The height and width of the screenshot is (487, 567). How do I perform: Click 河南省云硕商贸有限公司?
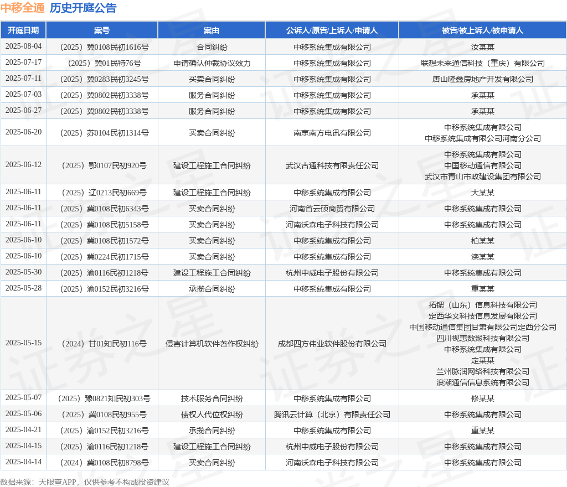(332, 209)
